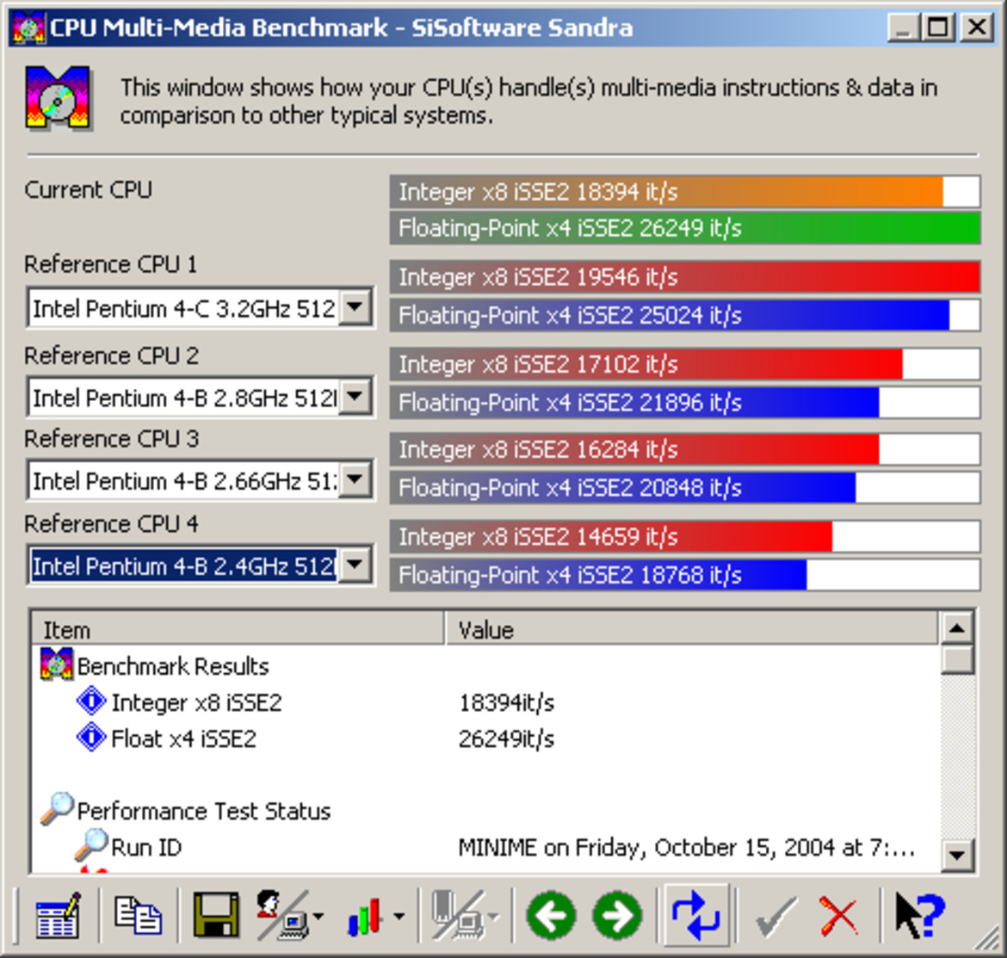Click the context help cursor icon
The width and height of the screenshot is (1007, 958).
coord(917,915)
